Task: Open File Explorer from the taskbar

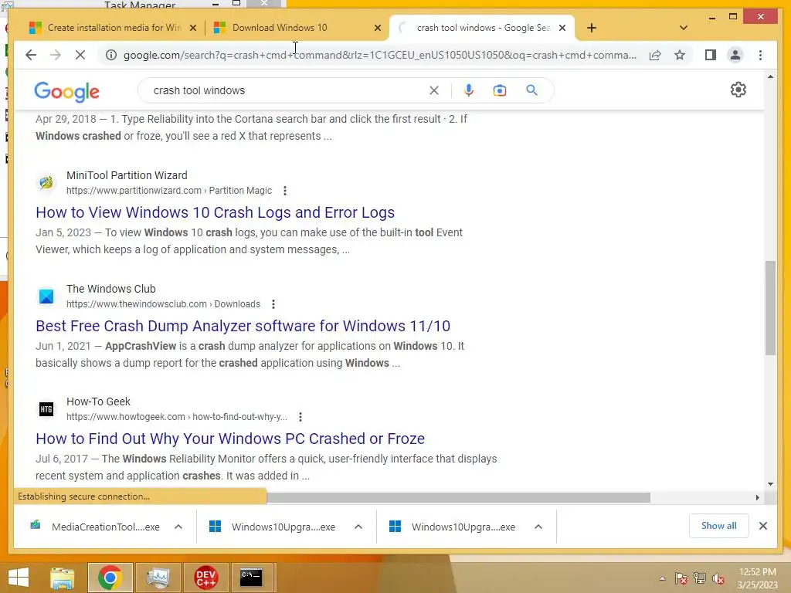Action: click(62, 578)
